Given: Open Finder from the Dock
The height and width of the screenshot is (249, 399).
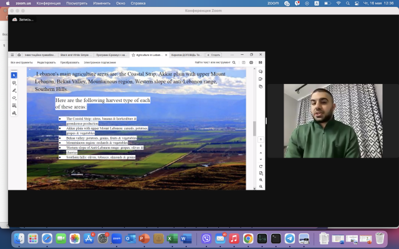Looking at the screenshot, I should tap(19, 238).
